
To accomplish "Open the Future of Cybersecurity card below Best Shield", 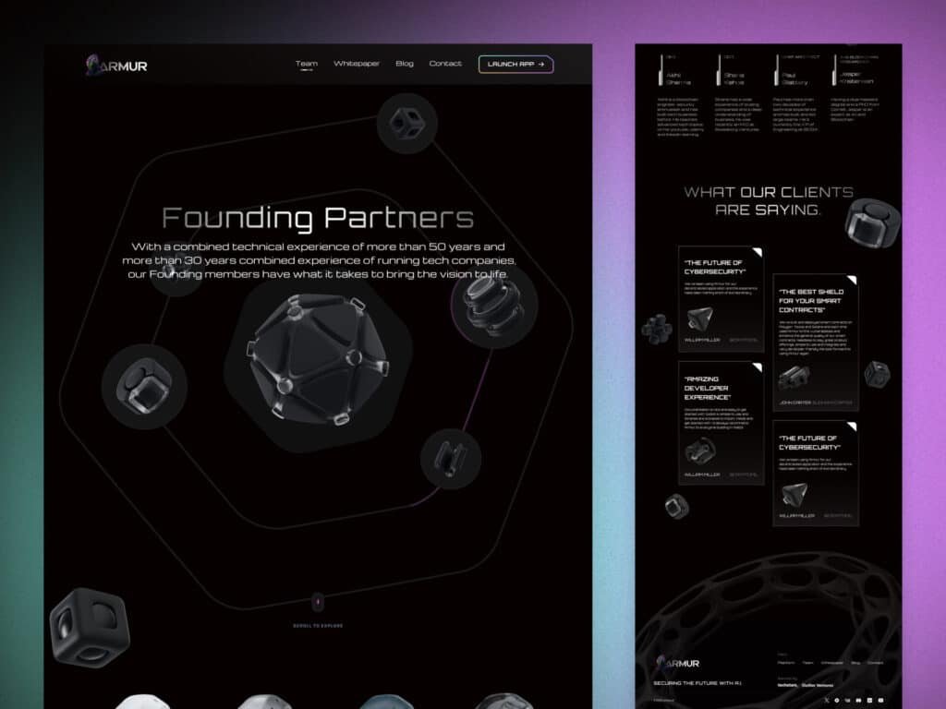I will click(816, 474).
